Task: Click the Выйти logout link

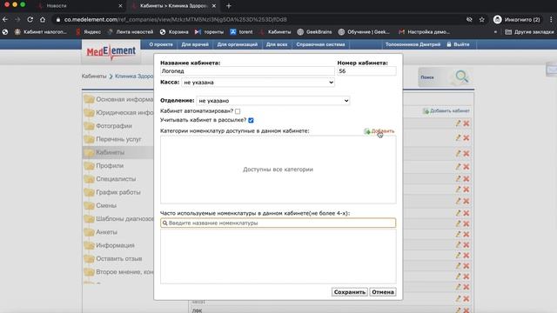Action: [458, 44]
